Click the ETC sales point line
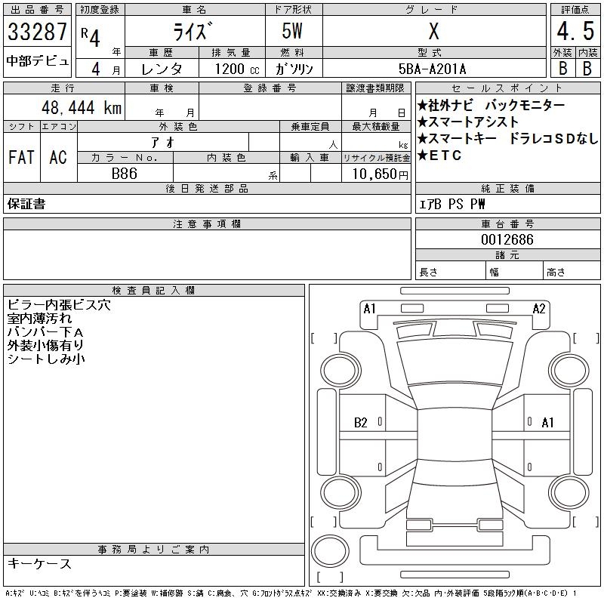The image size is (604, 604). 439,156
